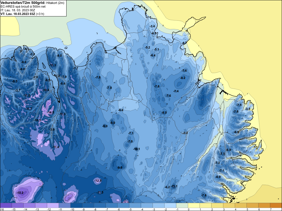This screenshot has height=211, width=282.
Task: Click the -3.4 temperature value
Action: pyautogui.click(x=152, y=26)
